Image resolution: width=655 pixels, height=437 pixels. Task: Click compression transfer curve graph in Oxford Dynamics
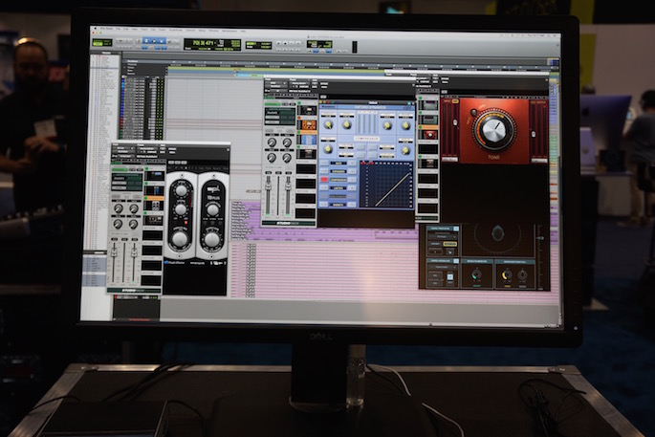[x=386, y=185]
